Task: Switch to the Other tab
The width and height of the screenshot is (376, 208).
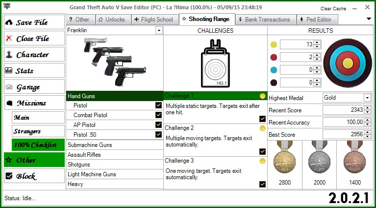Action: click(x=81, y=20)
